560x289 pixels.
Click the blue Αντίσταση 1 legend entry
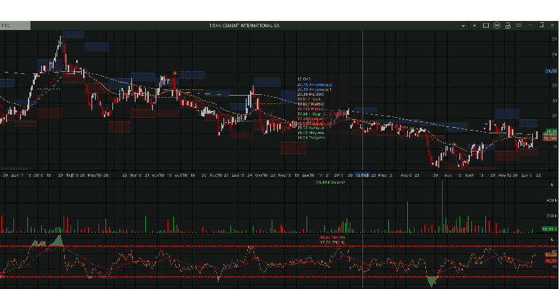(x=315, y=89)
